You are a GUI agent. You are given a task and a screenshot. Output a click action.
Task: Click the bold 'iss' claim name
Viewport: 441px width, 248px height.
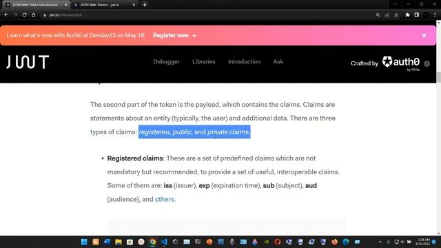click(167, 185)
